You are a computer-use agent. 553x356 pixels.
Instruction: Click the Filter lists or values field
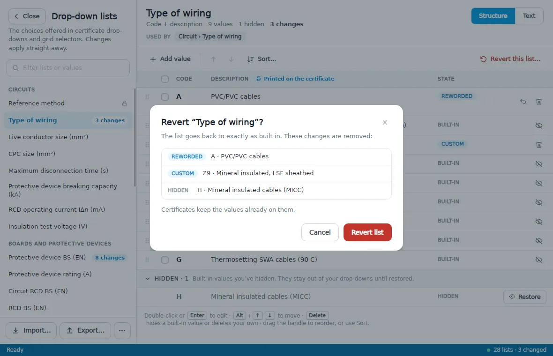[68, 67]
